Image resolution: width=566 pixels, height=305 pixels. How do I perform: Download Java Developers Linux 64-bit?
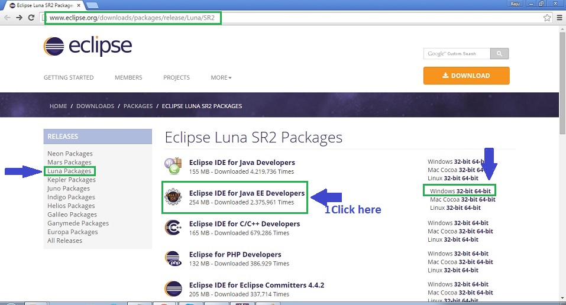[x=470, y=178]
